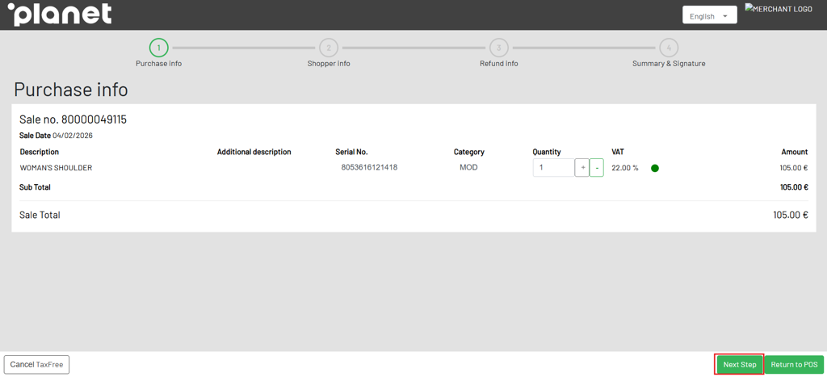The height and width of the screenshot is (377, 827).
Task: Click the 22.00 % VAT value
Action: pos(624,168)
